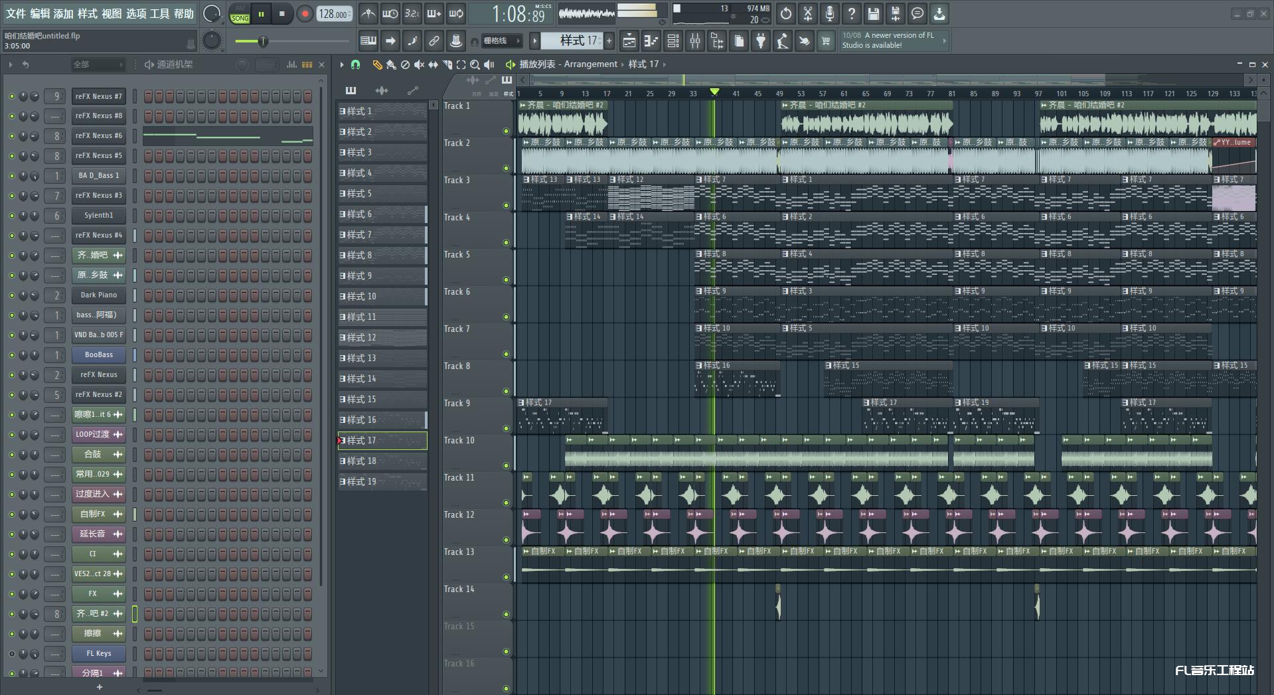Stop playback with the stop button
This screenshot has width=1274, height=695.
pos(282,13)
